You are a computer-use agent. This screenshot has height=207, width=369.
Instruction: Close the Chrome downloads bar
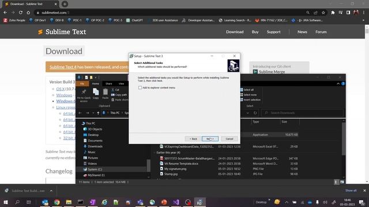point(364,190)
